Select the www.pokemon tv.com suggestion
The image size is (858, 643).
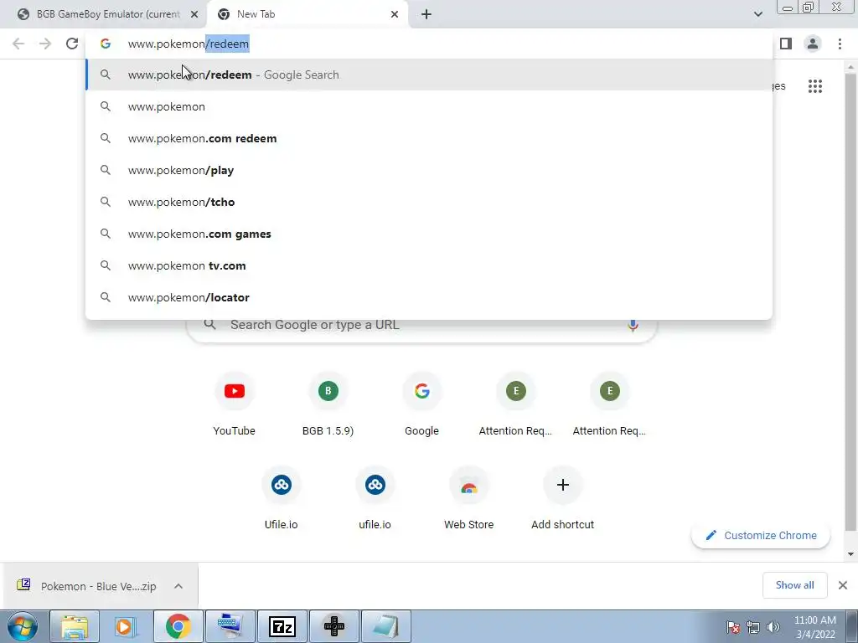point(429,265)
